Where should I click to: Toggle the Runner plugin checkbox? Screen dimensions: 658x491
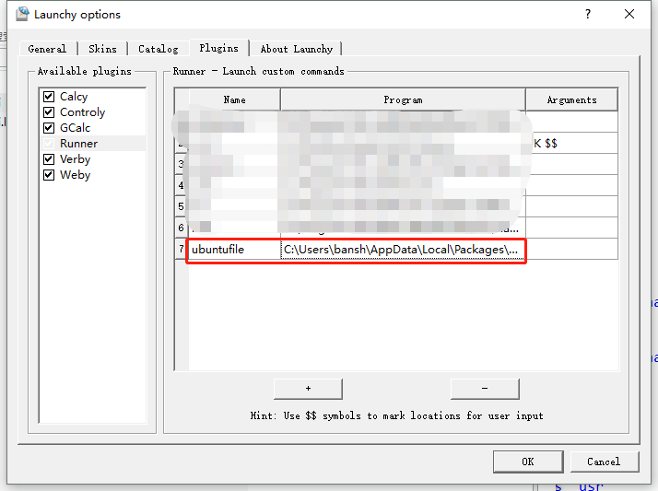pos(49,144)
